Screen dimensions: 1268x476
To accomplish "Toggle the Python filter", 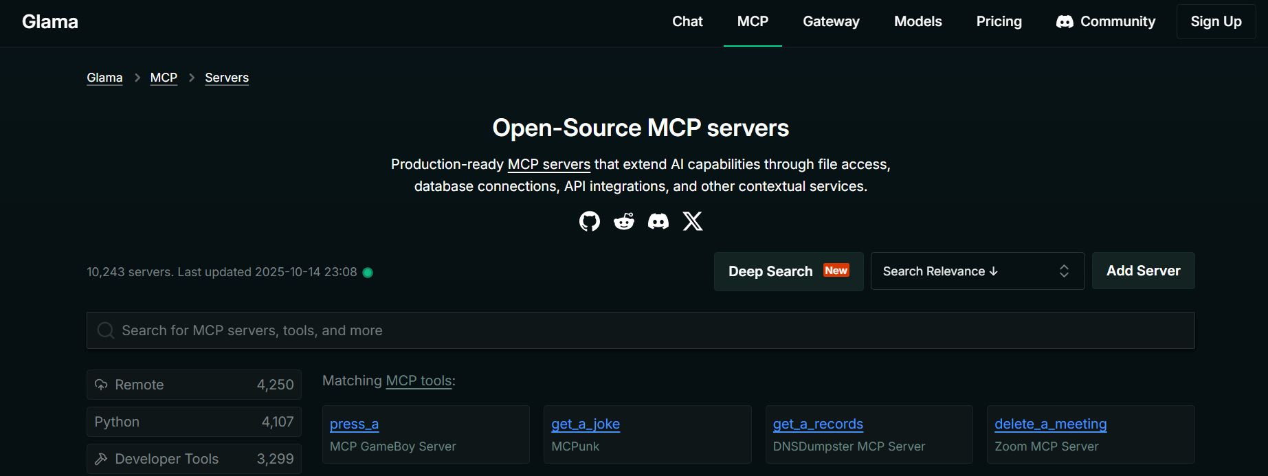I will [194, 422].
